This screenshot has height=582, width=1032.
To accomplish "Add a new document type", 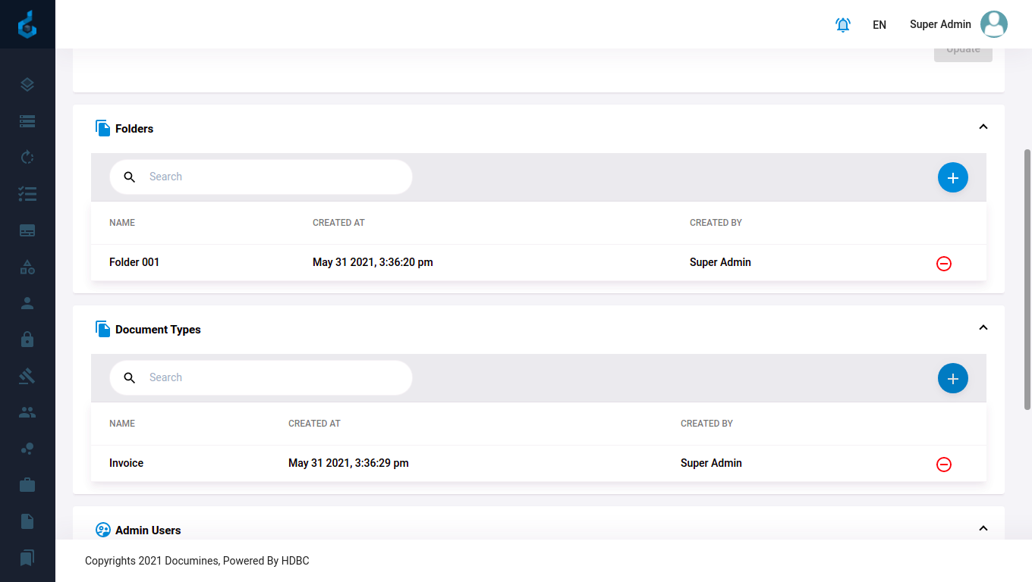I will tap(952, 378).
